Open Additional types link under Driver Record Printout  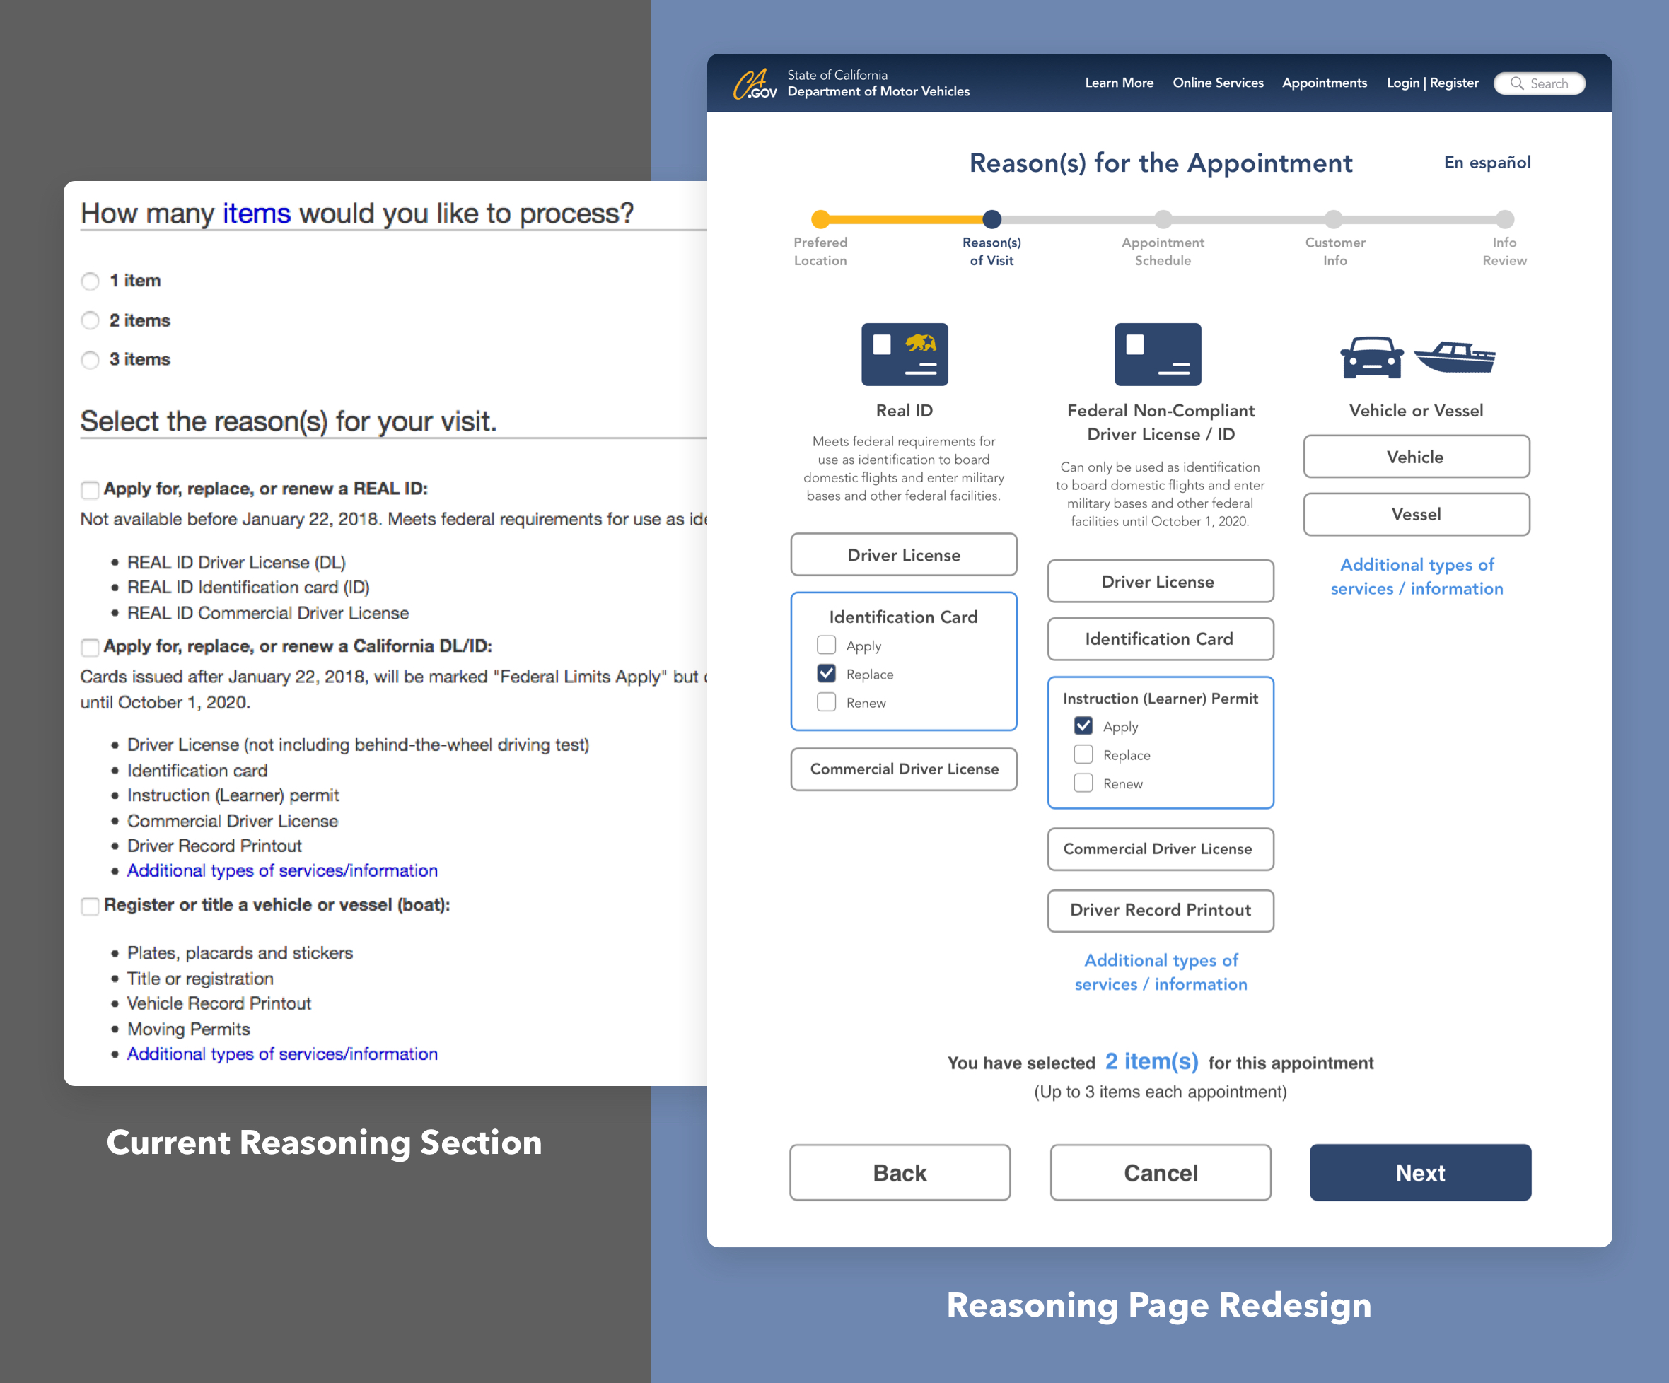coord(1161,972)
